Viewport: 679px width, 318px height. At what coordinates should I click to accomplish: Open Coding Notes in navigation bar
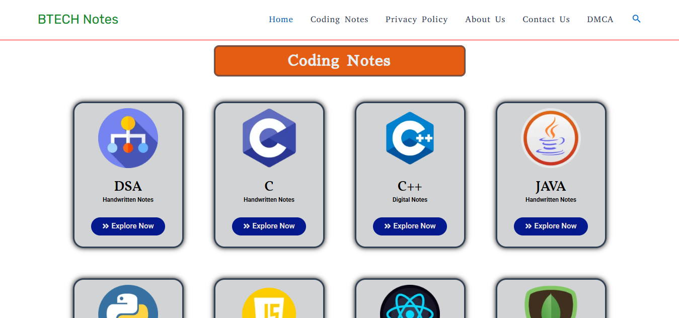point(339,20)
